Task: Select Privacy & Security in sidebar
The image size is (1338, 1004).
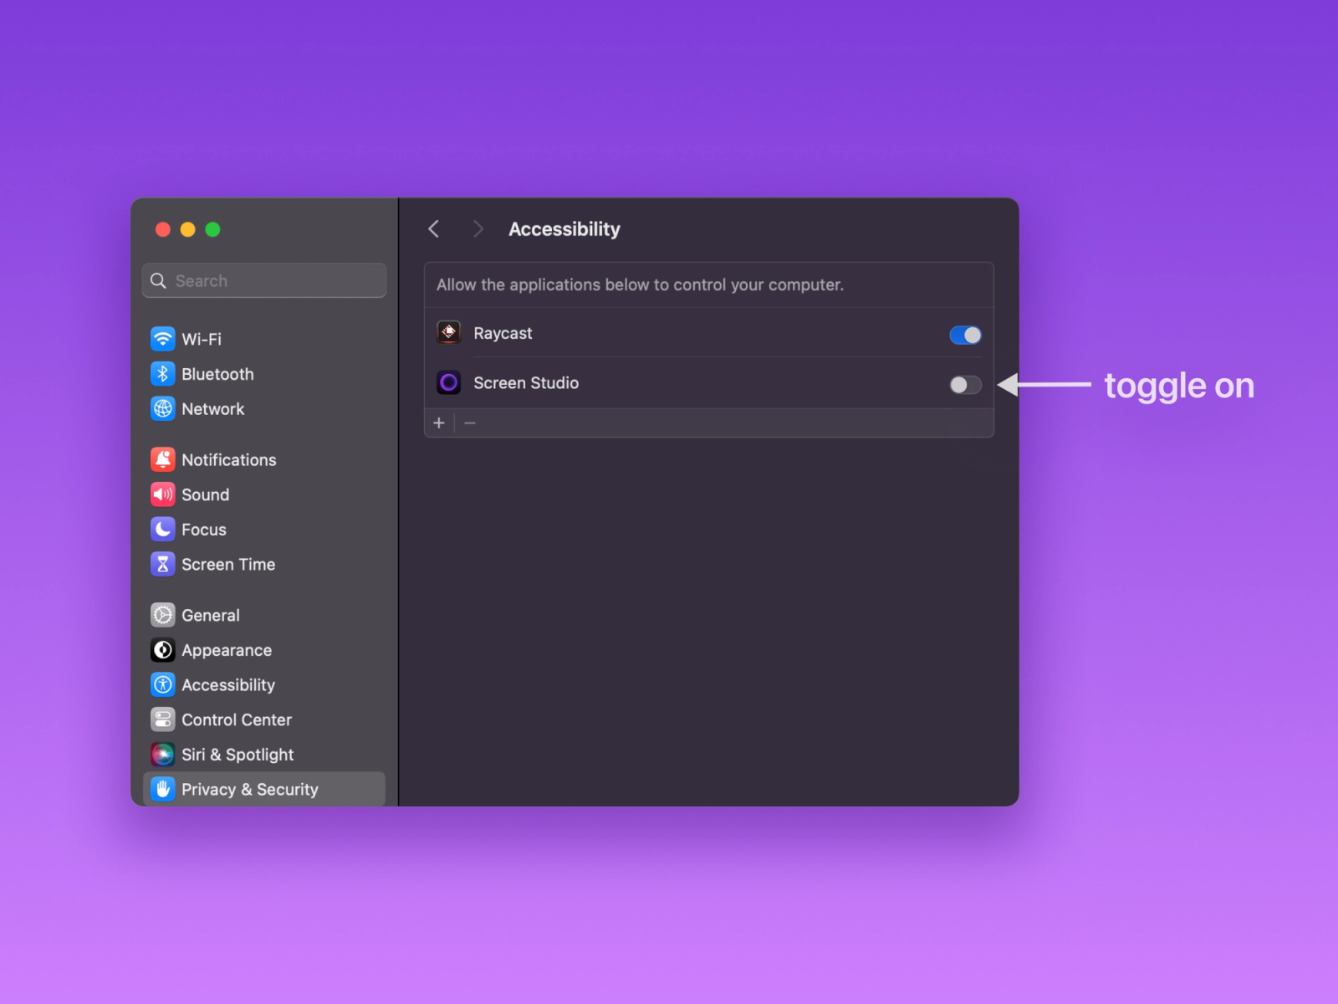Action: pyautogui.click(x=249, y=790)
